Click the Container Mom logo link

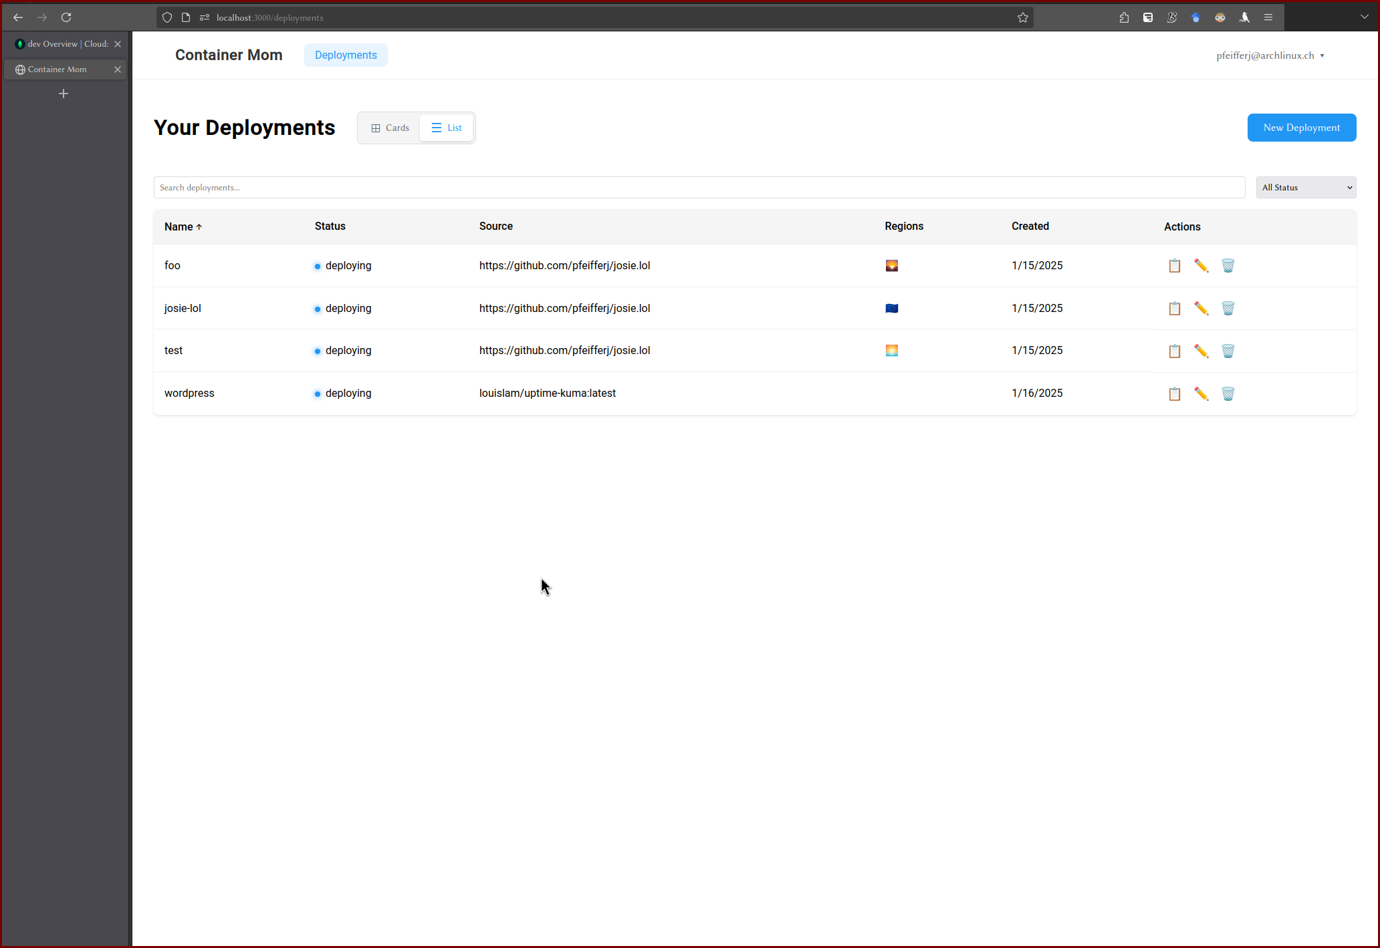(x=229, y=55)
